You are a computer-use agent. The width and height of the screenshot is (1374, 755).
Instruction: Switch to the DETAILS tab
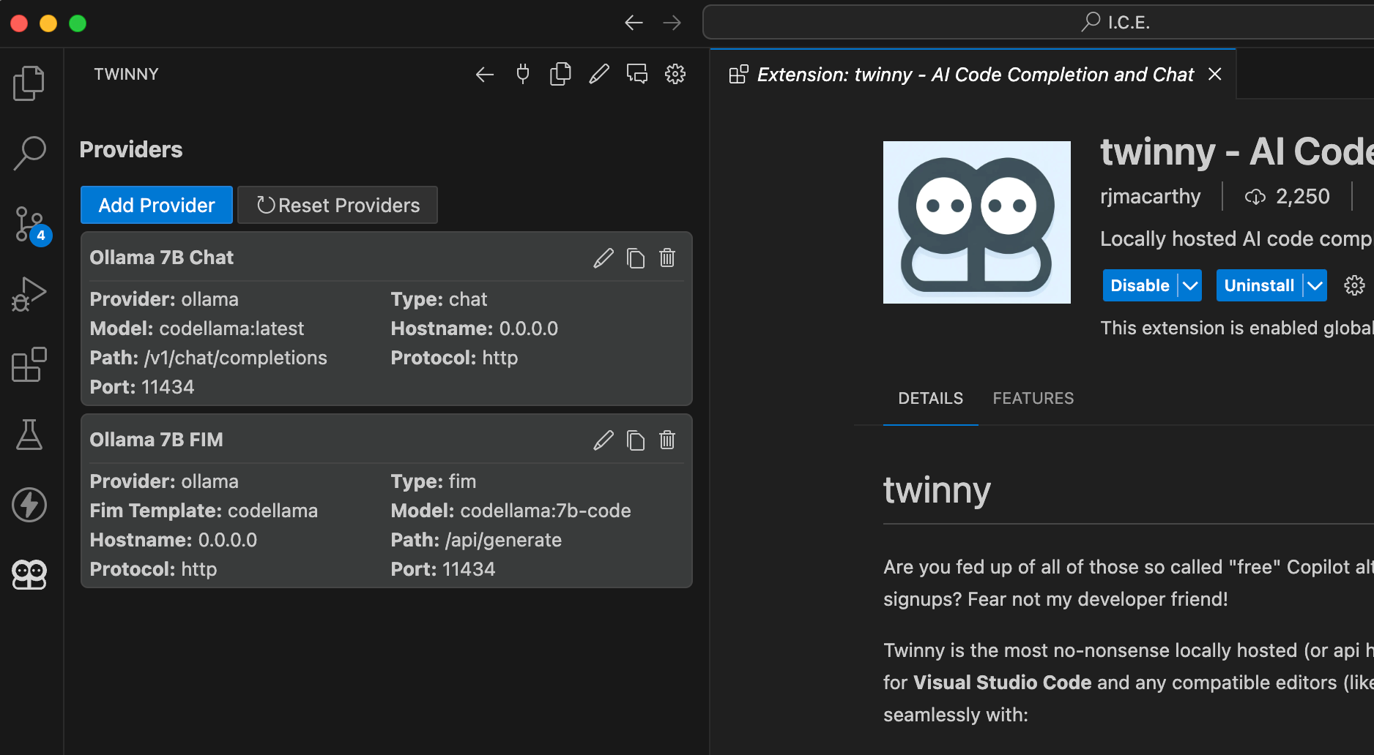coord(931,399)
